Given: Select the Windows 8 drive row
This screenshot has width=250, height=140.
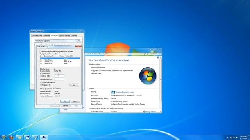Looking at the screenshot, I should click(60, 63).
